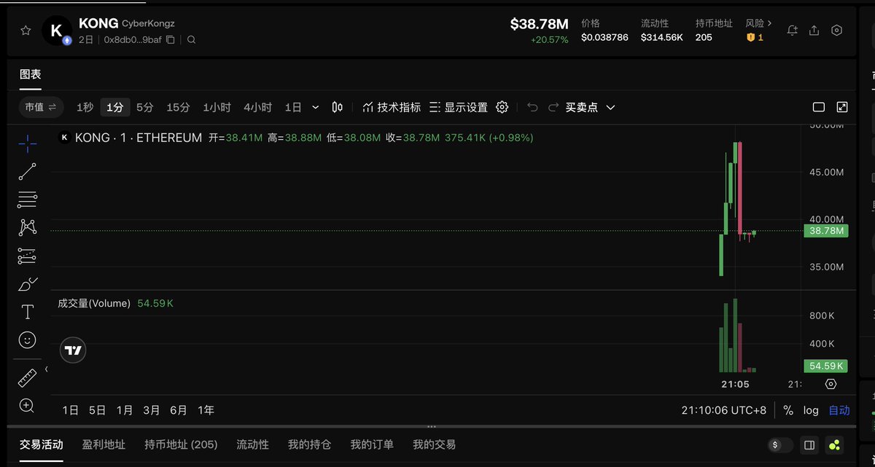Toggle 自动 auto scale
This screenshot has width=875, height=467.
[x=839, y=410]
